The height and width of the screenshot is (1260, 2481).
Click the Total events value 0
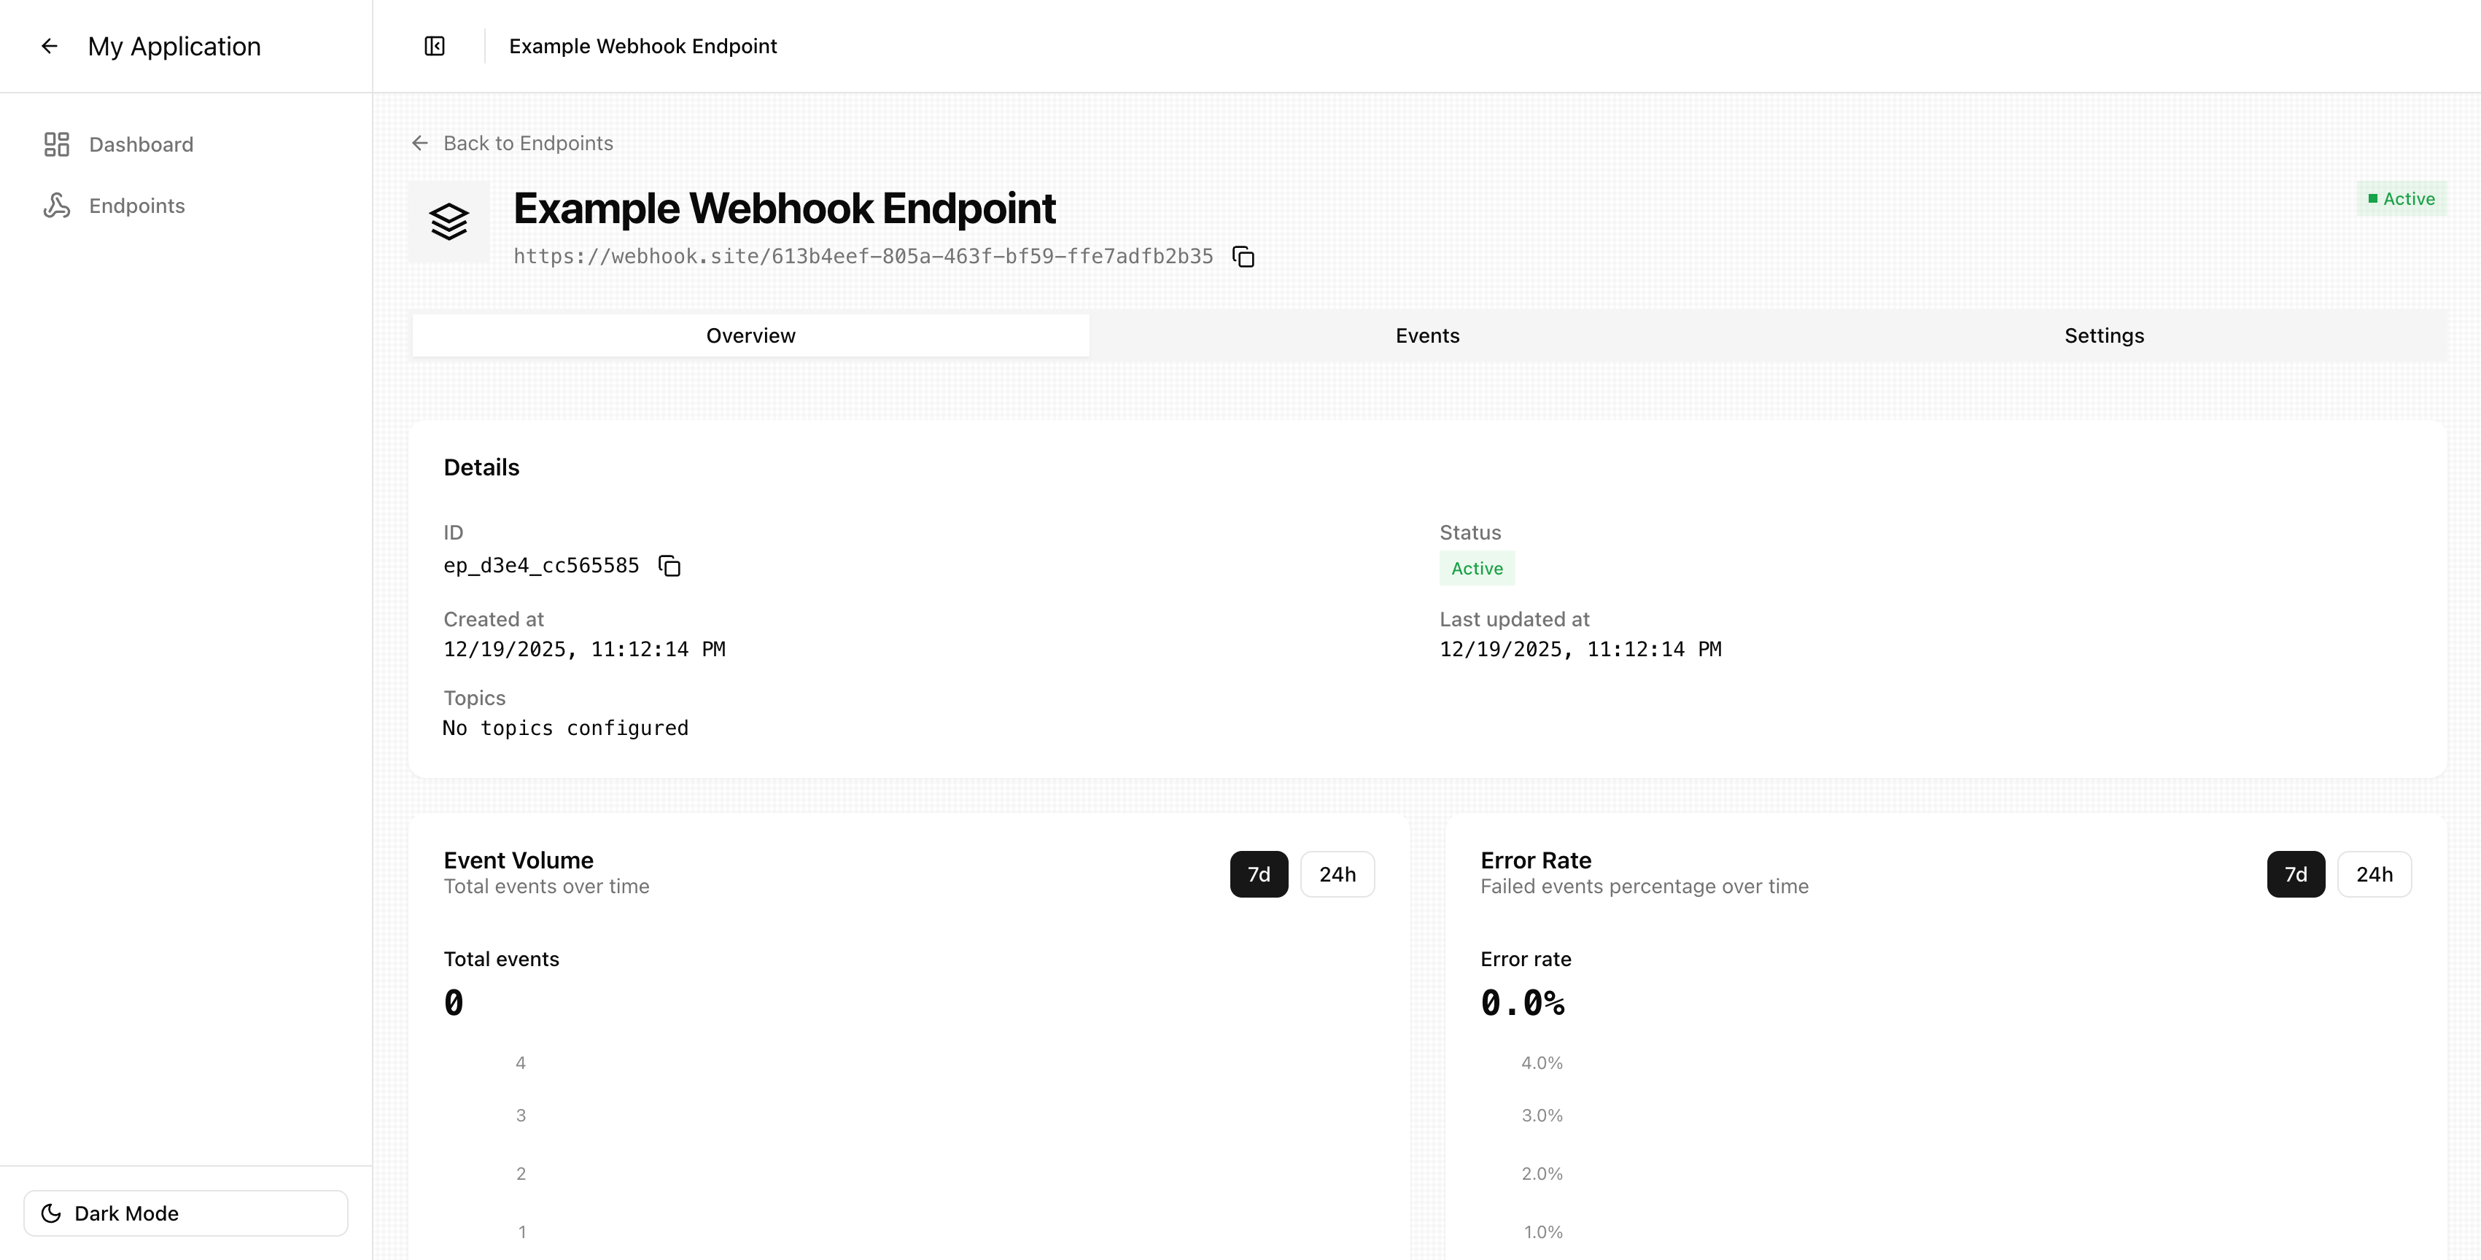[x=454, y=1004]
